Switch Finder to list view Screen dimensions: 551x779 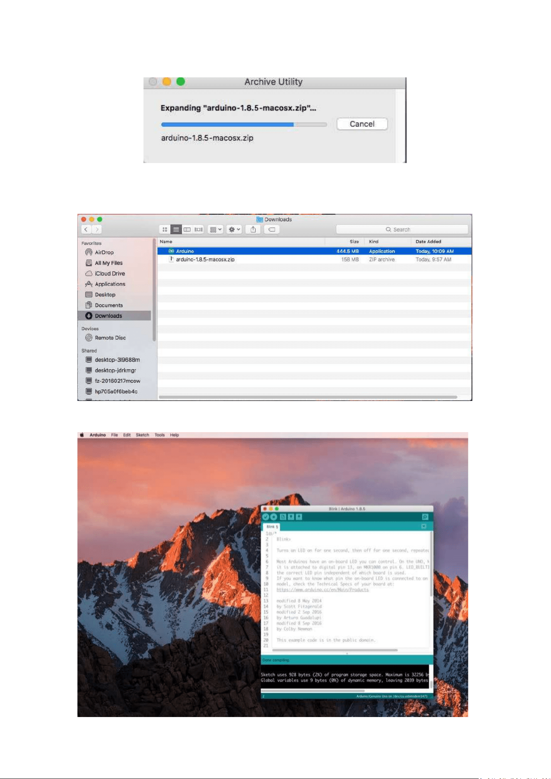176,230
